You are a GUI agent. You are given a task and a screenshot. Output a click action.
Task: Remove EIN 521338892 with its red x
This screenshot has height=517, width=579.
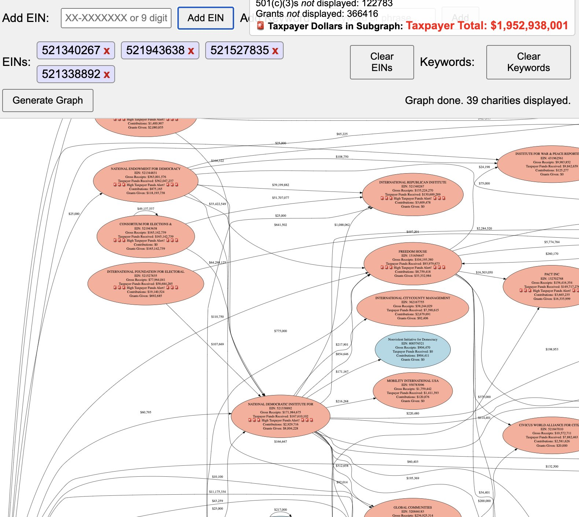pos(107,75)
